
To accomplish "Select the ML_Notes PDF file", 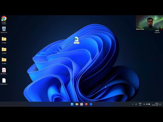I will coord(4,70).
